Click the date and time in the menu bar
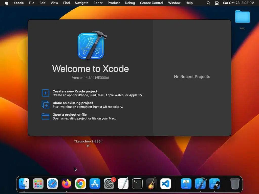 [239, 3]
